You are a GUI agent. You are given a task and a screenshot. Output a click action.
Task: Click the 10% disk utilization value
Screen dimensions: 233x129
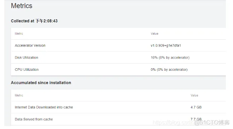click(x=170, y=58)
